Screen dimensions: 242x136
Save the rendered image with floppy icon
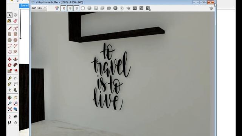click(x=96, y=8)
